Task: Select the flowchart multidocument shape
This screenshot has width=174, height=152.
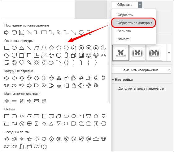Action: [59, 116]
